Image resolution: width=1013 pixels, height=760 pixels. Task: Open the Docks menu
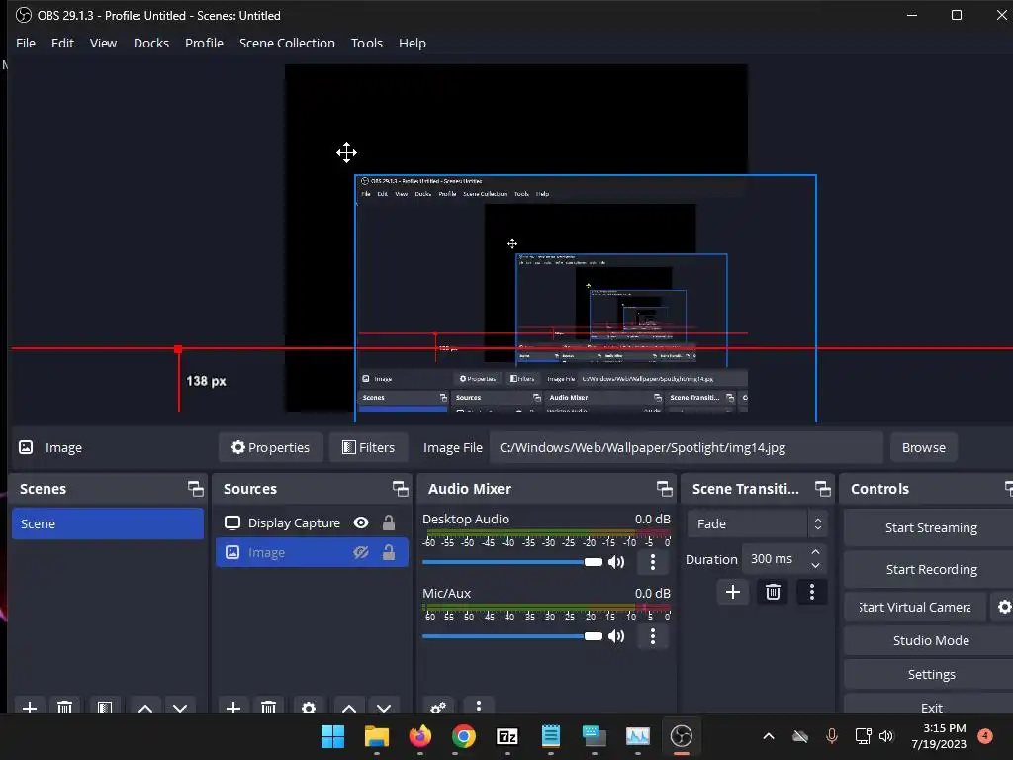(151, 44)
